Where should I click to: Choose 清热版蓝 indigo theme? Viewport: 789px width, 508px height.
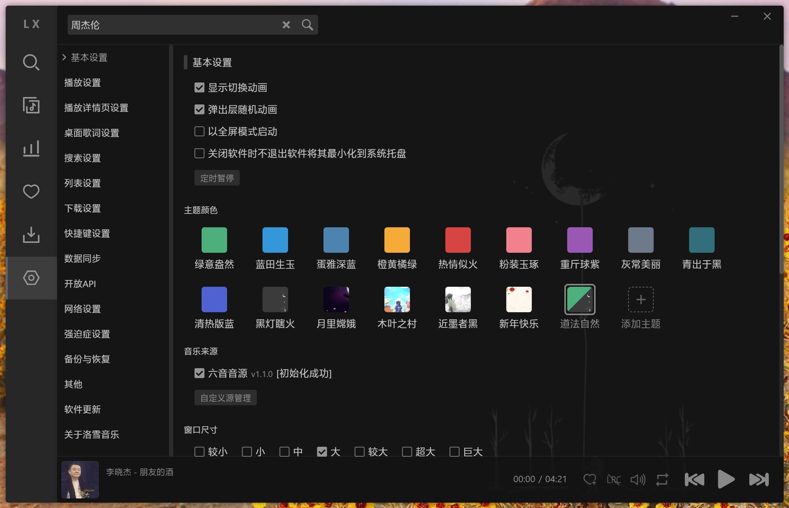[x=214, y=299]
